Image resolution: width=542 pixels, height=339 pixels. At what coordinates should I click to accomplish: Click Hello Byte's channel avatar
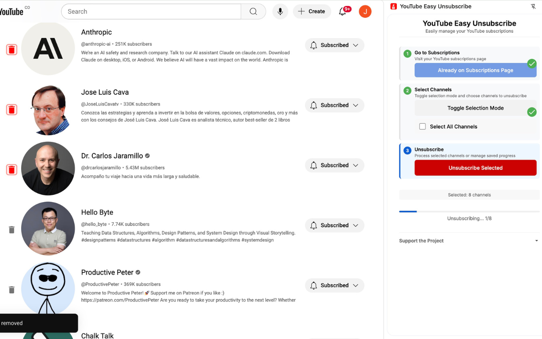(48, 229)
